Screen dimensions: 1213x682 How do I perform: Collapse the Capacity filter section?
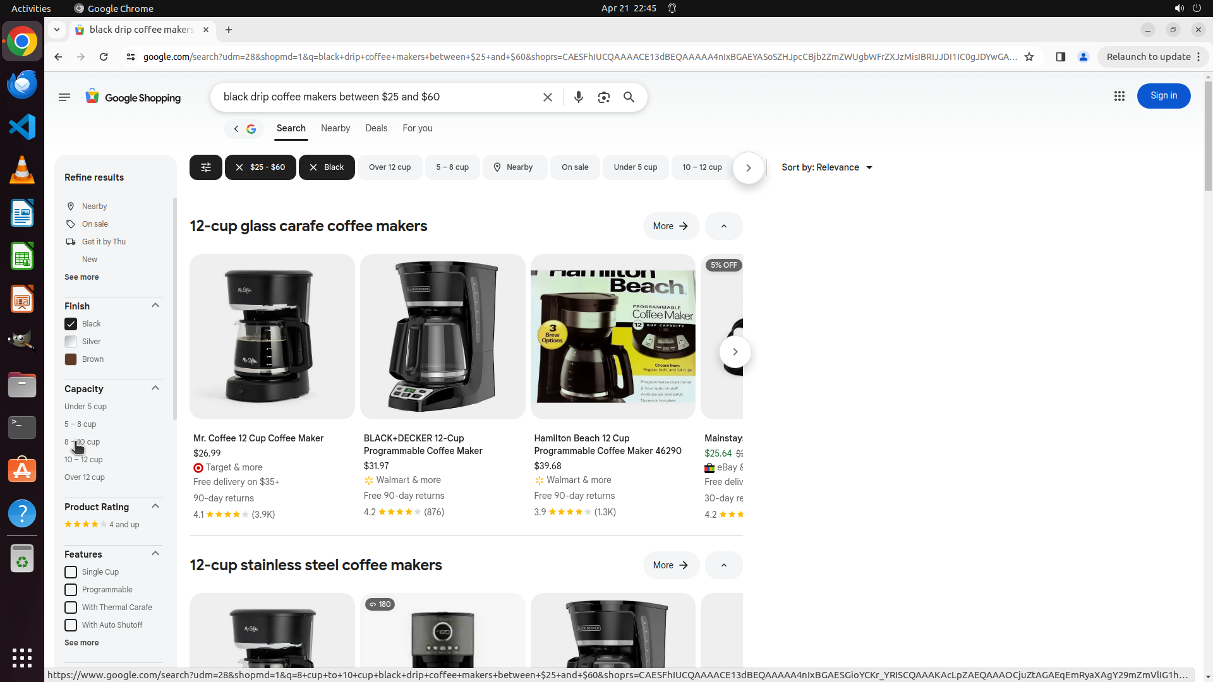click(155, 388)
